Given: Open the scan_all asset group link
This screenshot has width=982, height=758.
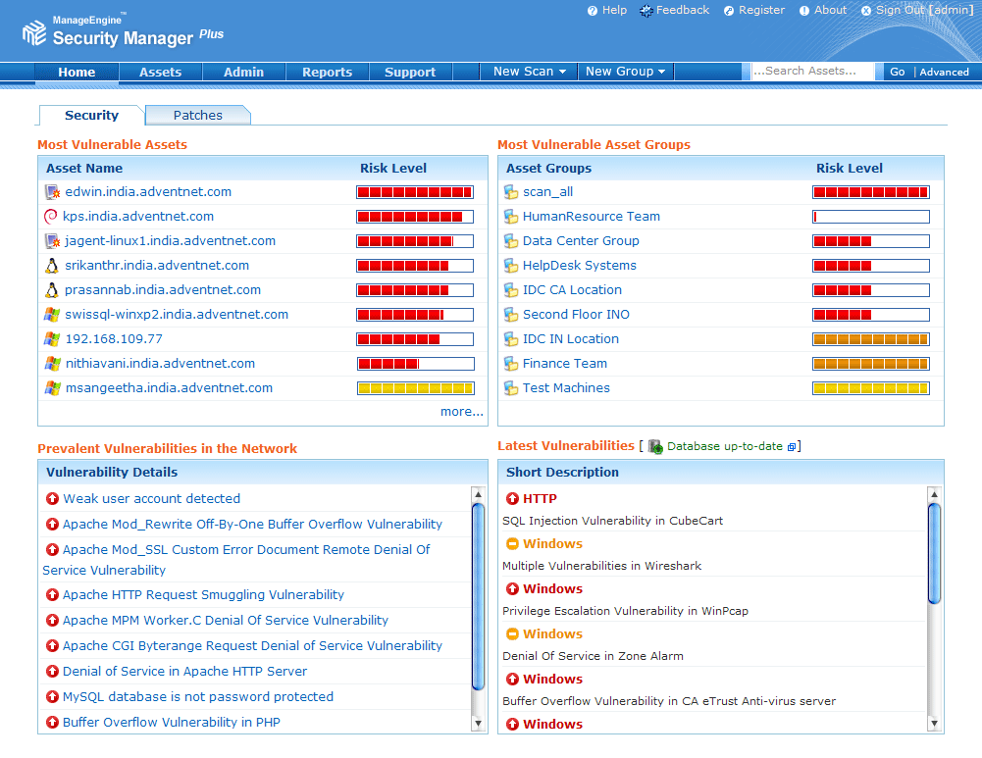Looking at the screenshot, I should tap(548, 192).
